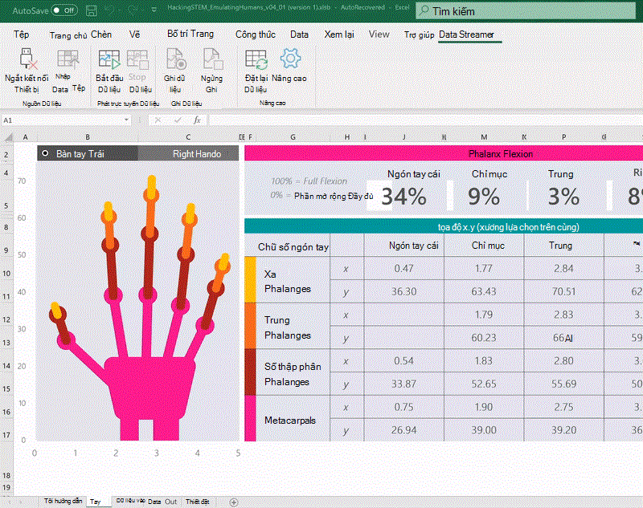Open Customize Quick Access Toolbar dropdown

[154, 10]
